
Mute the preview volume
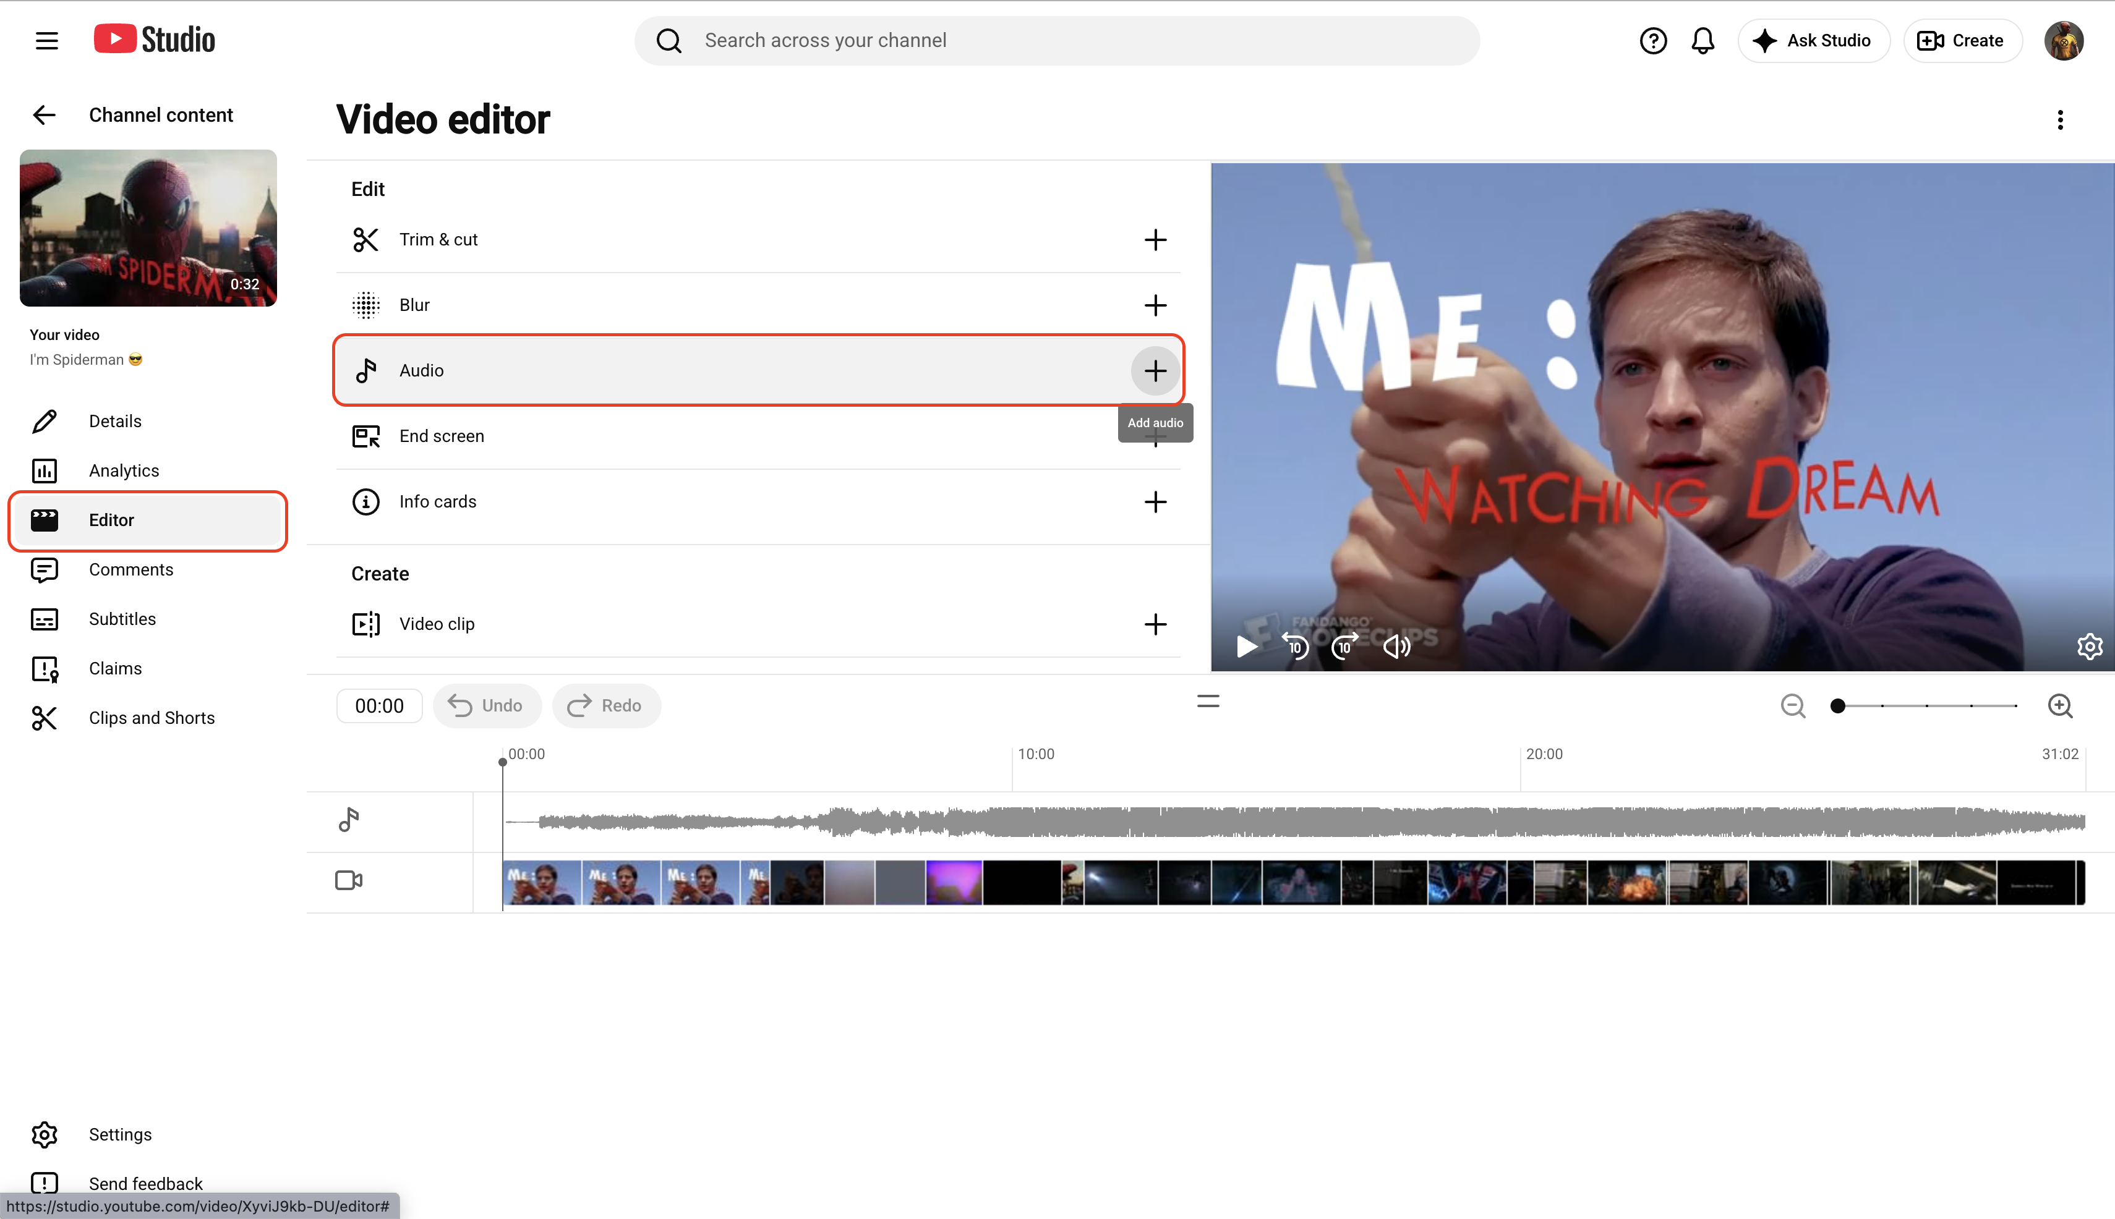(x=1396, y=647)
